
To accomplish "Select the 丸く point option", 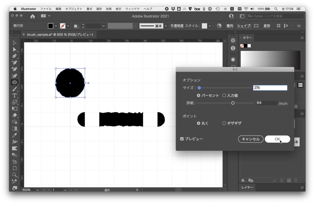I will coord(198,123).
